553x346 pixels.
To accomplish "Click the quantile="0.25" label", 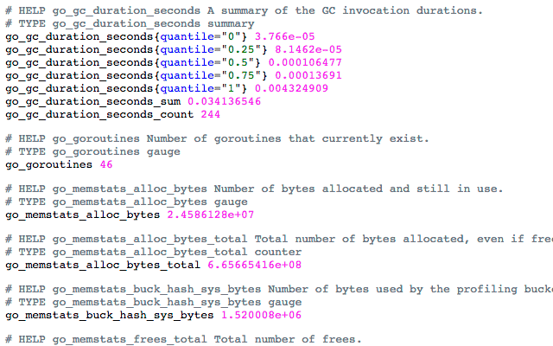I will pos(211,50).
